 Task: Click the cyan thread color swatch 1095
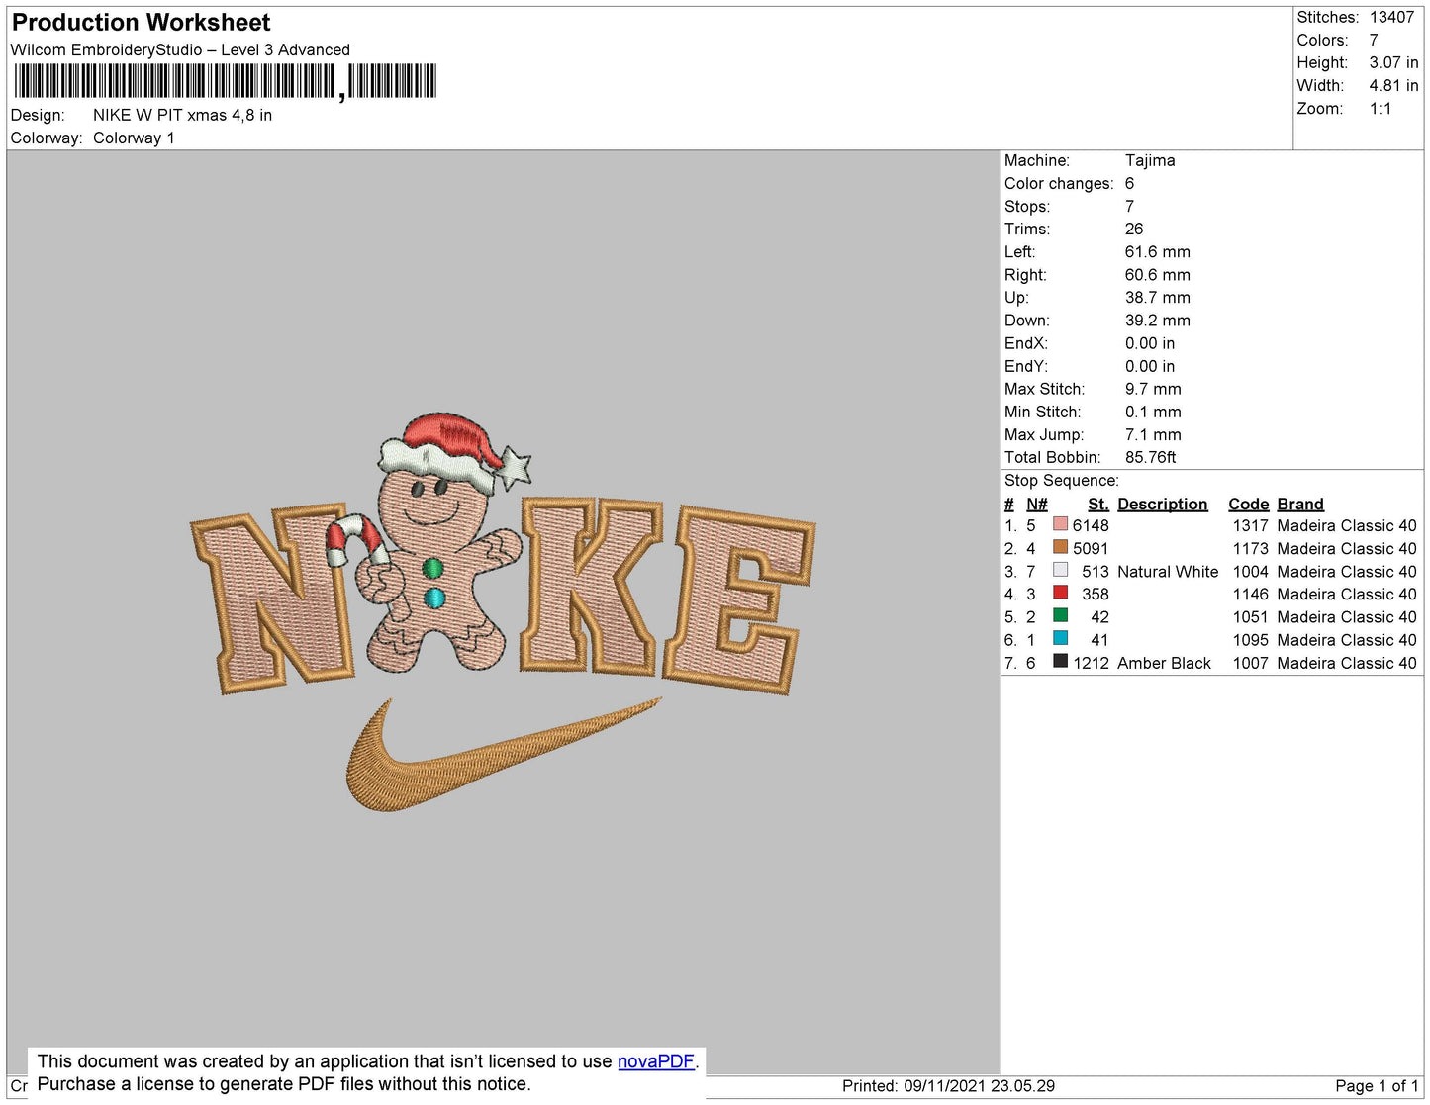1060,638
